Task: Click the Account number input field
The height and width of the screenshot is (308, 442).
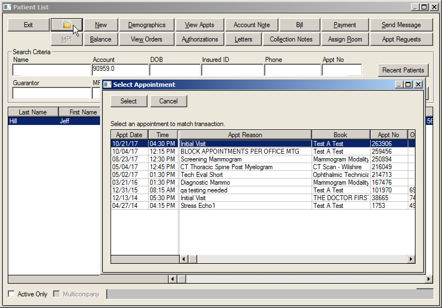Action: click(119, 70)
